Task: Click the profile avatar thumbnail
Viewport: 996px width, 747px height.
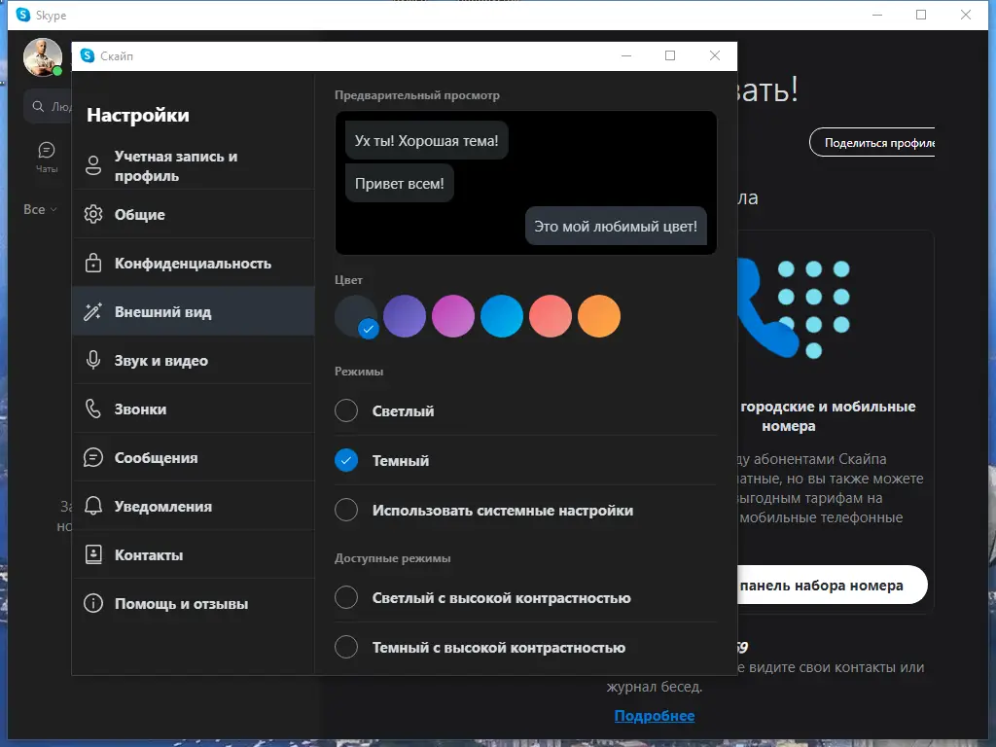Action: coord(43,56)
